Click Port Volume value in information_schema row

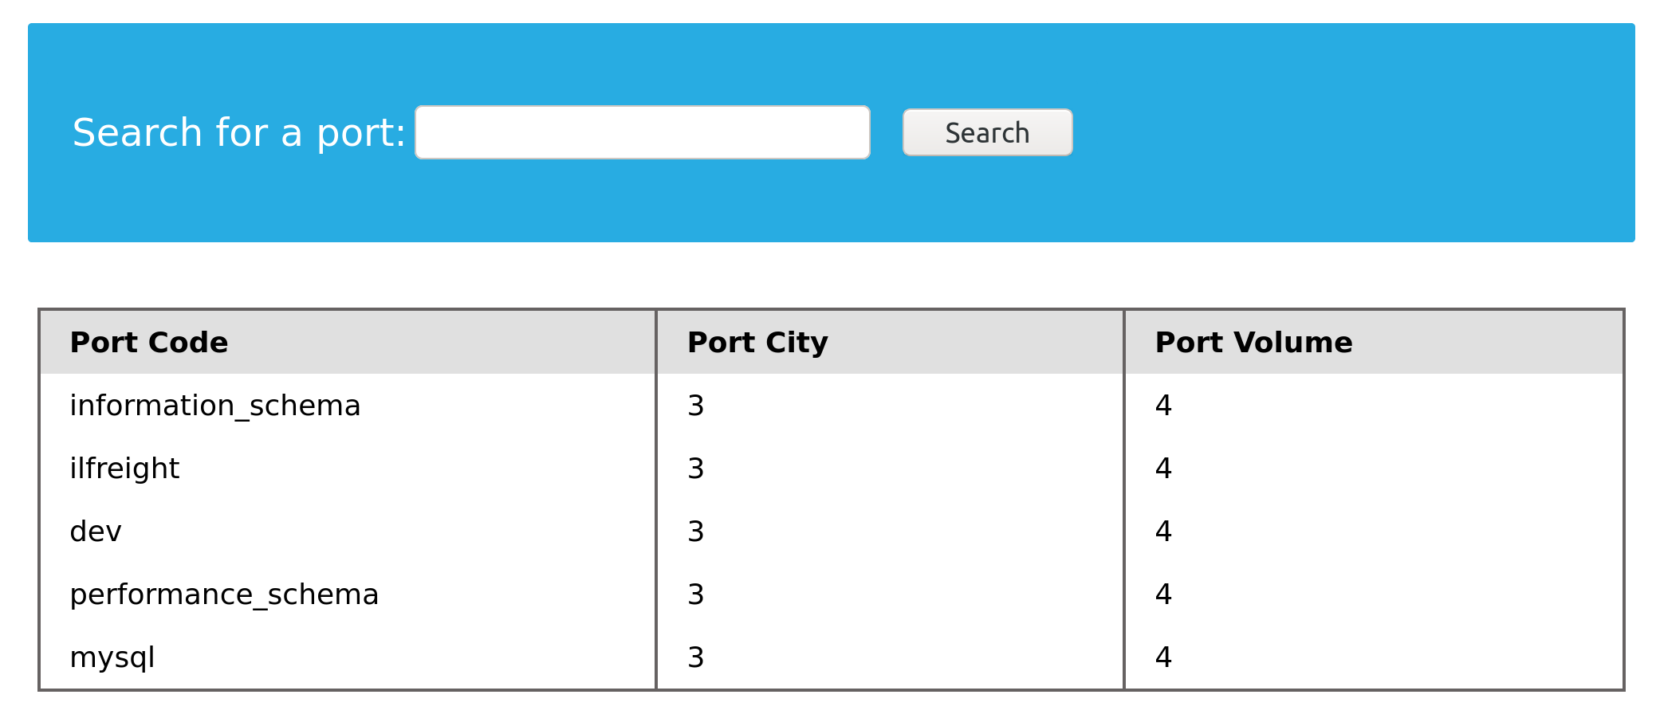[1163, 406]
